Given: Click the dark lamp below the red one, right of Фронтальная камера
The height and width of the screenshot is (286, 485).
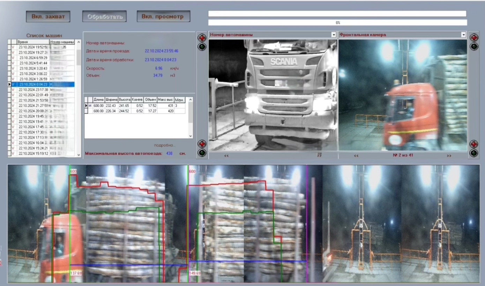Looking at the screenshot, I should point(473,46).
